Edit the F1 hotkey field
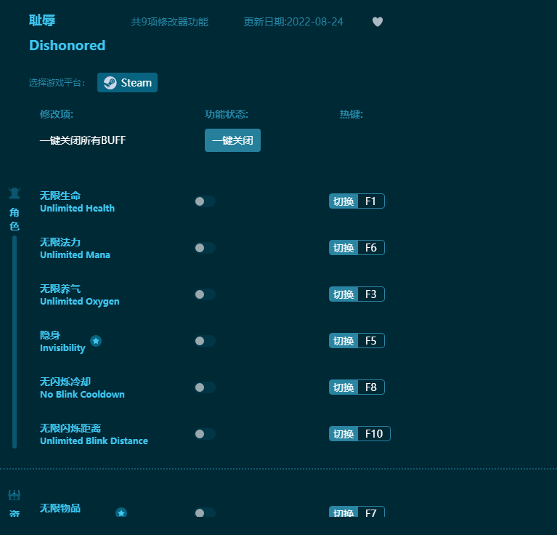Viewport: 557px width, 535px height. (x=371, y=201)
